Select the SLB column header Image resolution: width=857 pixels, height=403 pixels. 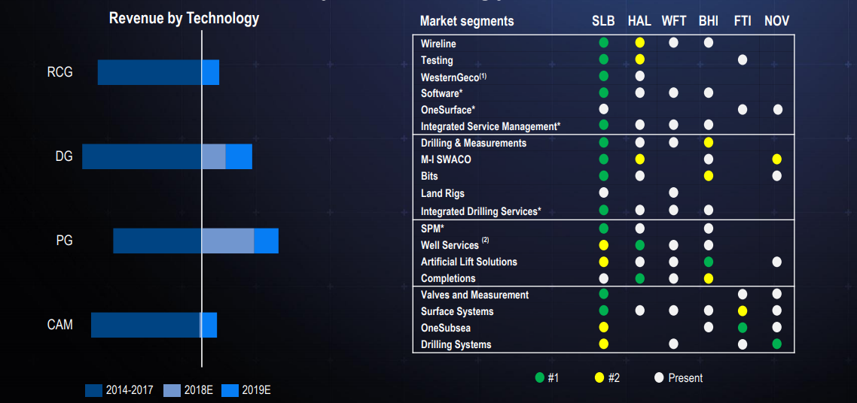click(x=604, y=21)
